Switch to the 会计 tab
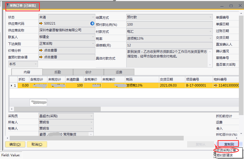244x159 pixels. [x=88, y=72]
